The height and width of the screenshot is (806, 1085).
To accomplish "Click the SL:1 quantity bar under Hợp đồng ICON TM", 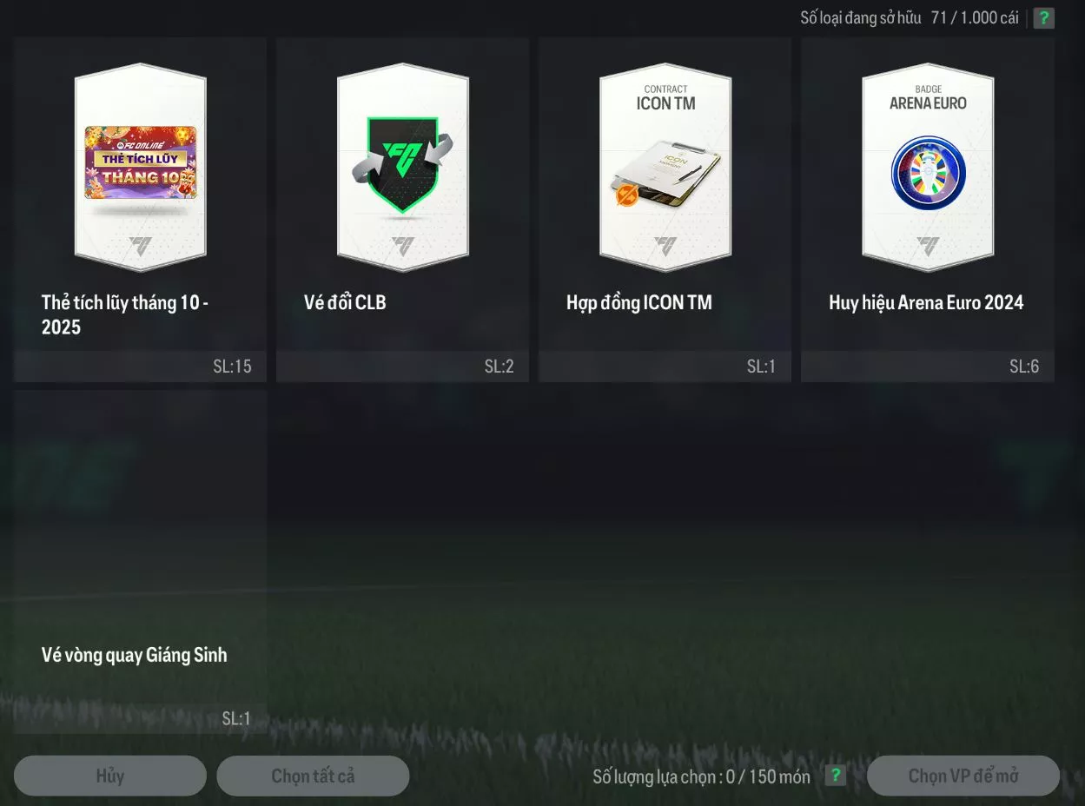I will point(665,367).
